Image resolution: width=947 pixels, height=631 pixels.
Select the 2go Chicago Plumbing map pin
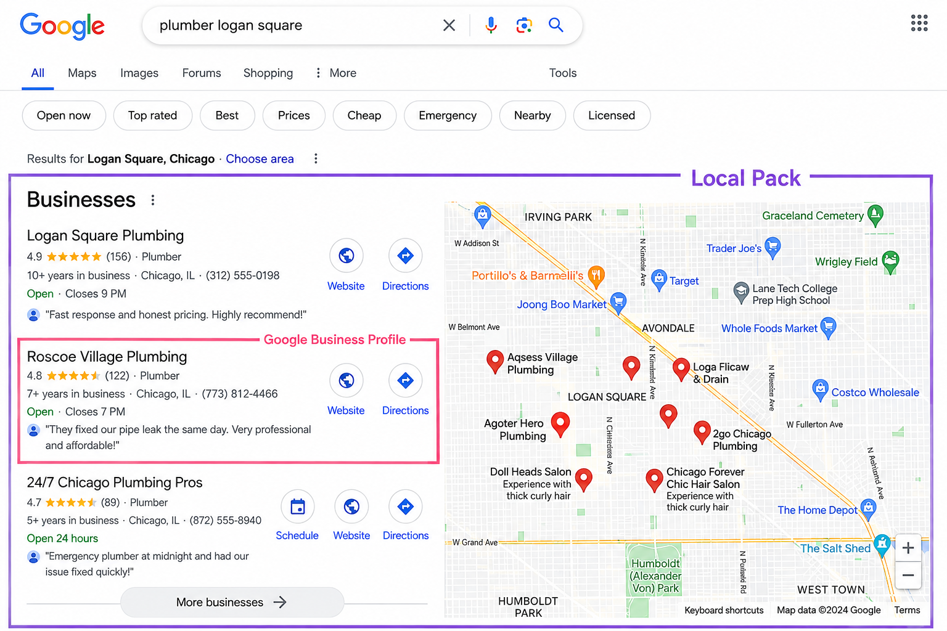click(702, 432)
